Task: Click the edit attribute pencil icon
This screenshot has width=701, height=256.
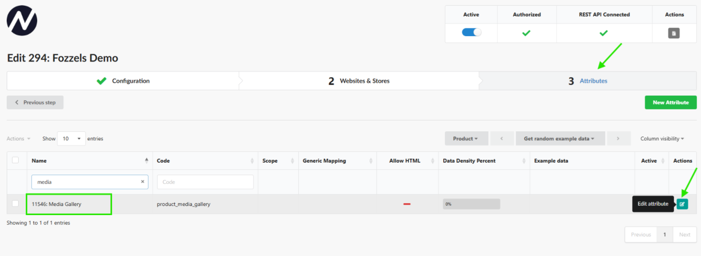Action: point(682,204)
